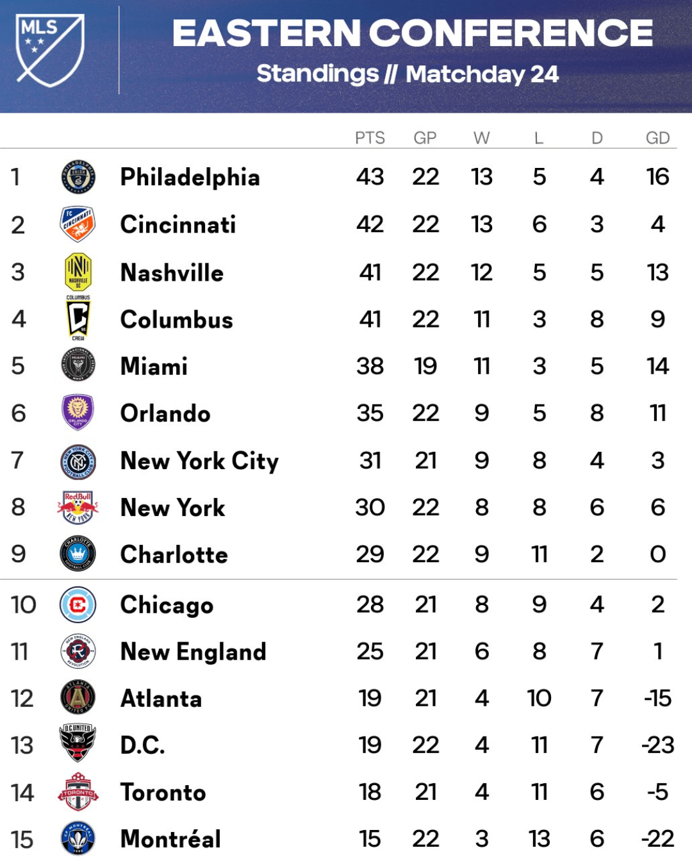This screenshot has width=692, height=864.
Task: Click the Orlando City lion crest
Action: 78,412
